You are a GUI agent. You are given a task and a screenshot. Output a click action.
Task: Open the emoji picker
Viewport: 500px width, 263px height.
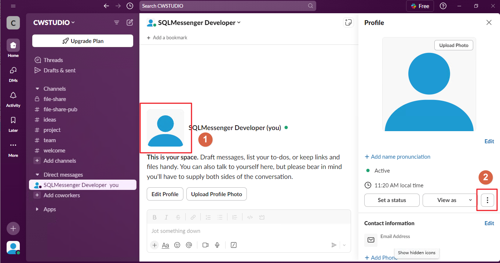click(177, 245)
